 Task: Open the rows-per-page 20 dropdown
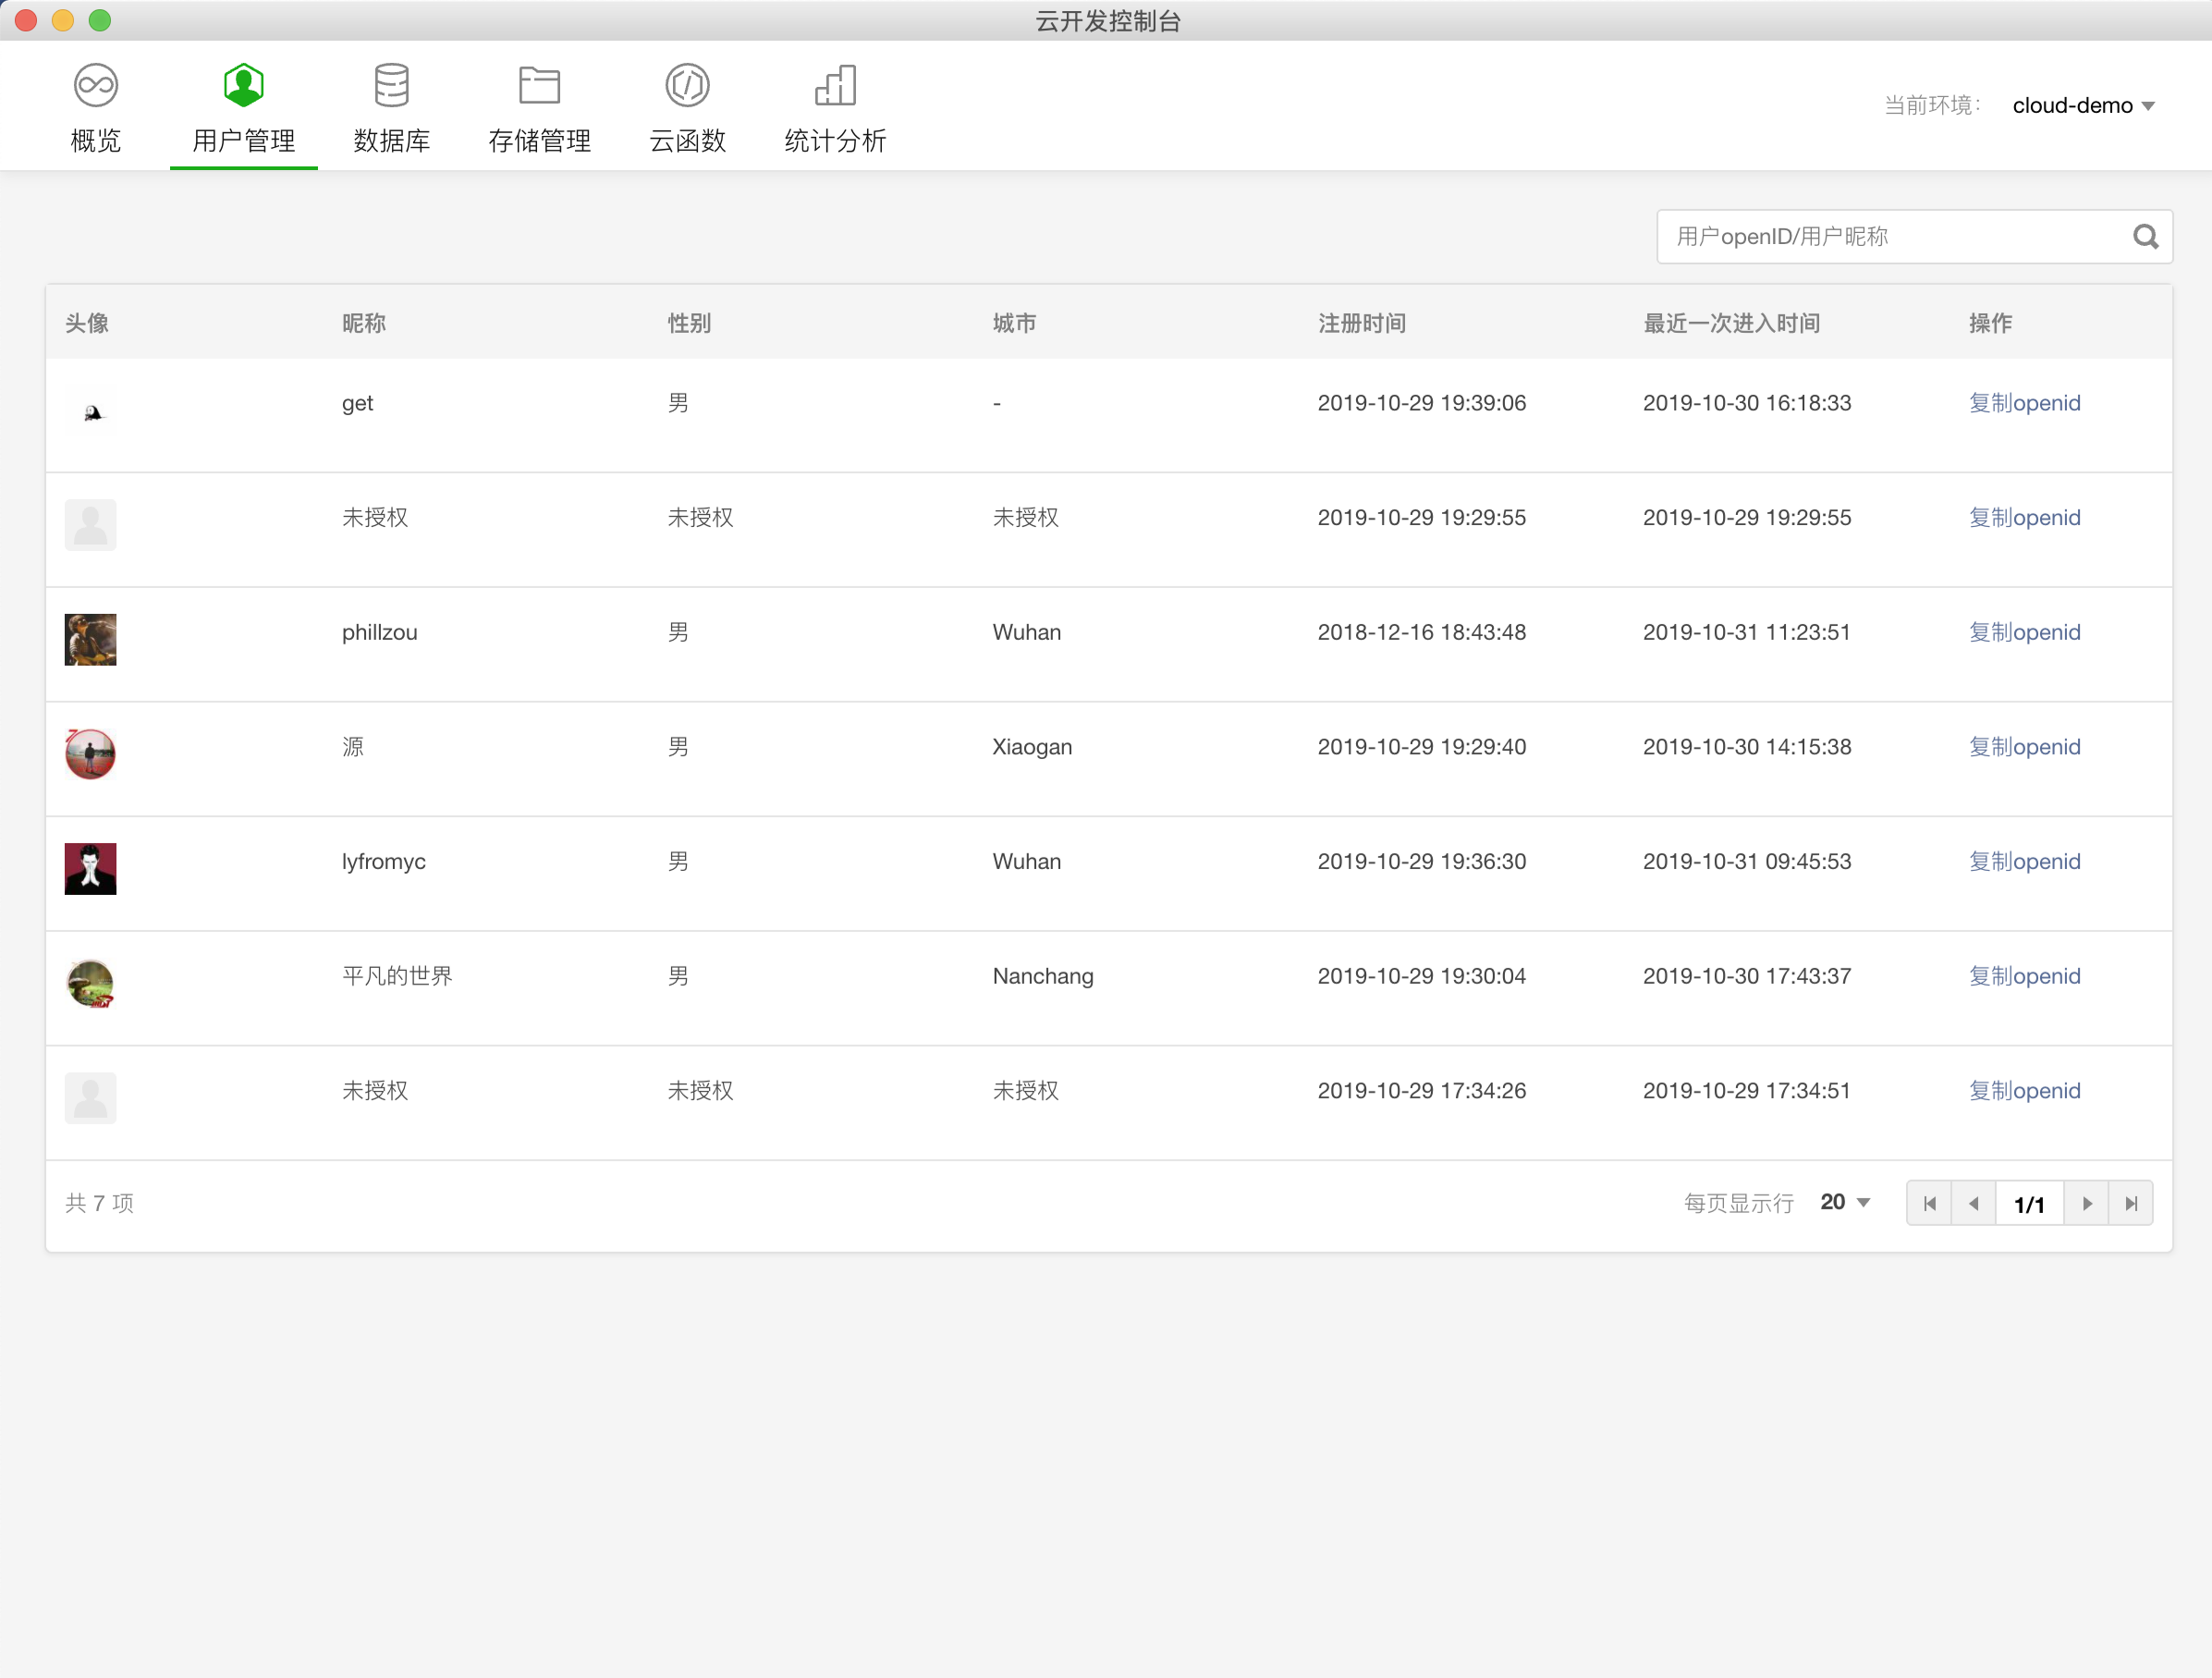pos(1845,1202)
